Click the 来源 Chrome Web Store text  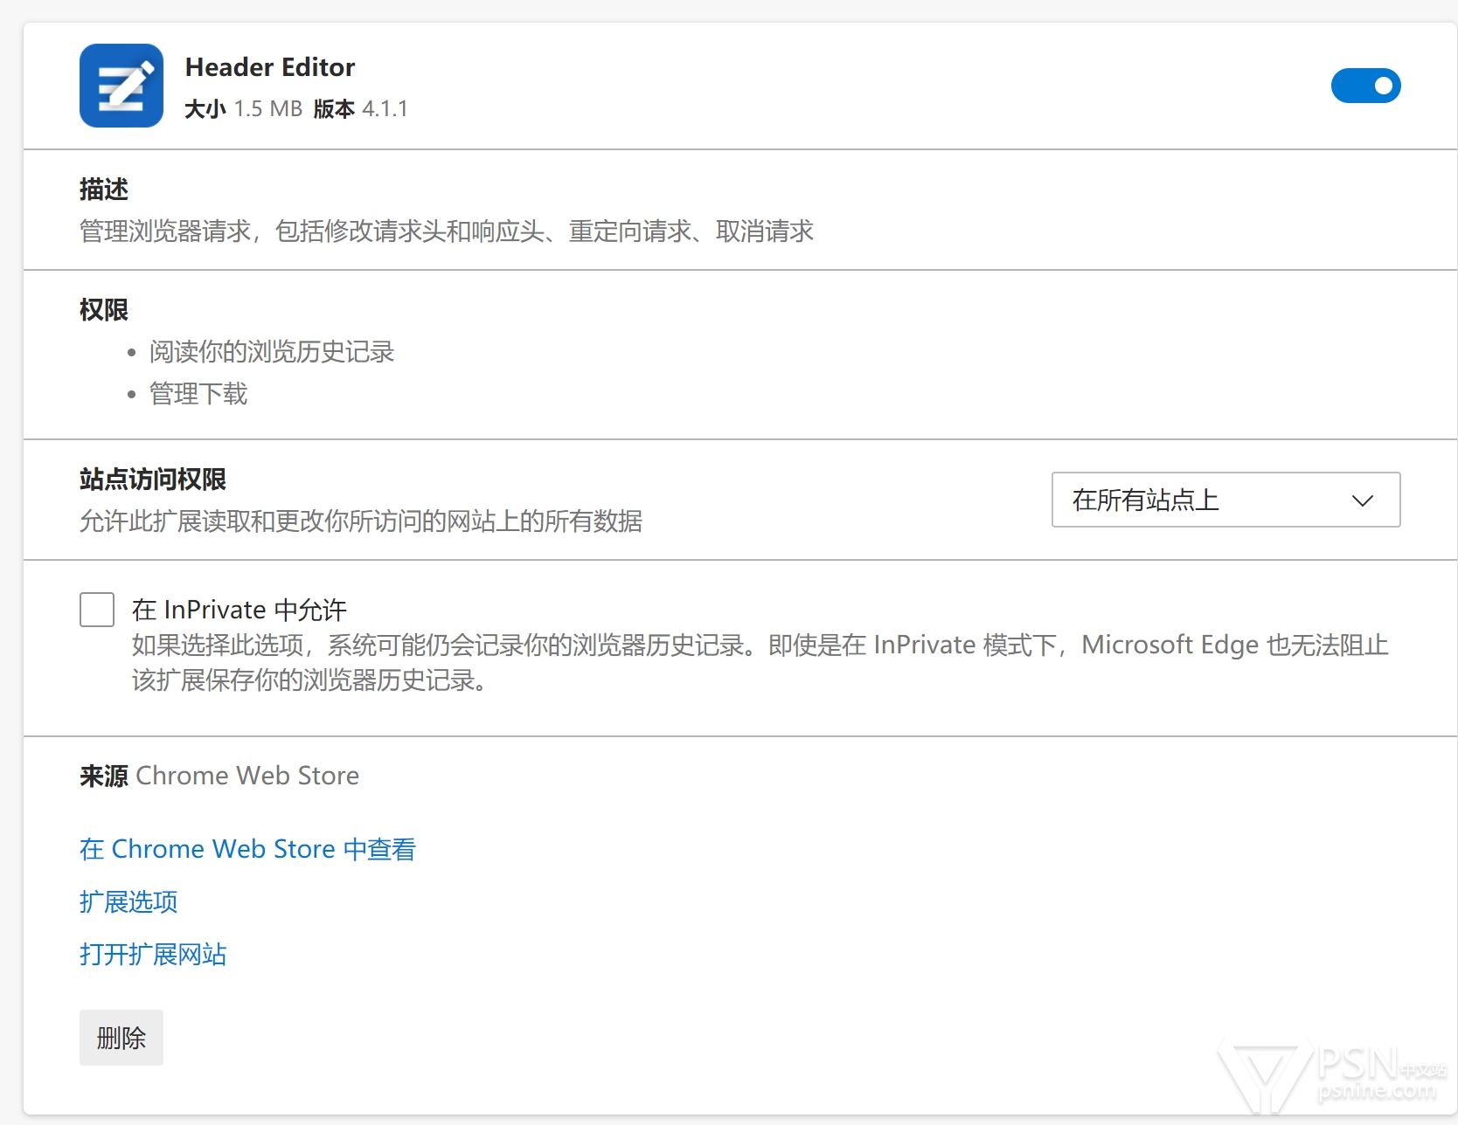coord(219,776)
